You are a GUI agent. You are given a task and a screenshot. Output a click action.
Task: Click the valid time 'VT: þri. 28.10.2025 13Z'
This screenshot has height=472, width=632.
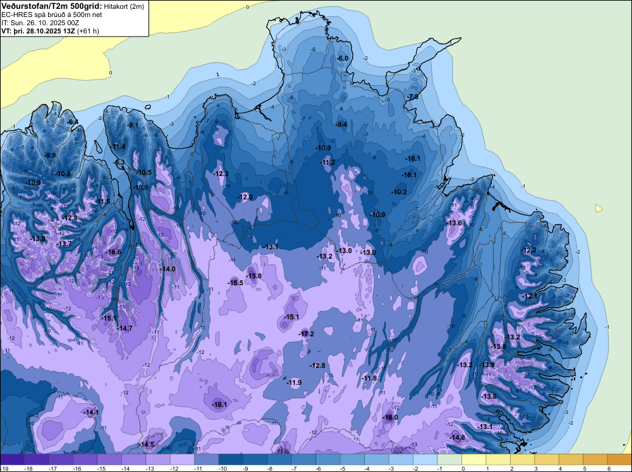tap(39, 31)
